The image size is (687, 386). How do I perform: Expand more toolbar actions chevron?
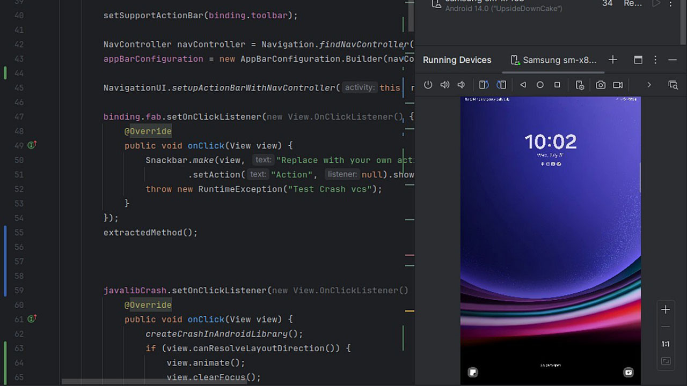(649, 85)
